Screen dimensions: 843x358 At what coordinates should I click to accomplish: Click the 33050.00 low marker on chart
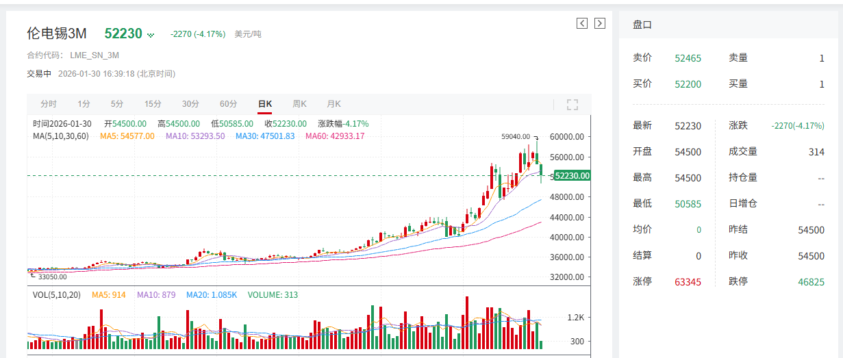point(52,277)
